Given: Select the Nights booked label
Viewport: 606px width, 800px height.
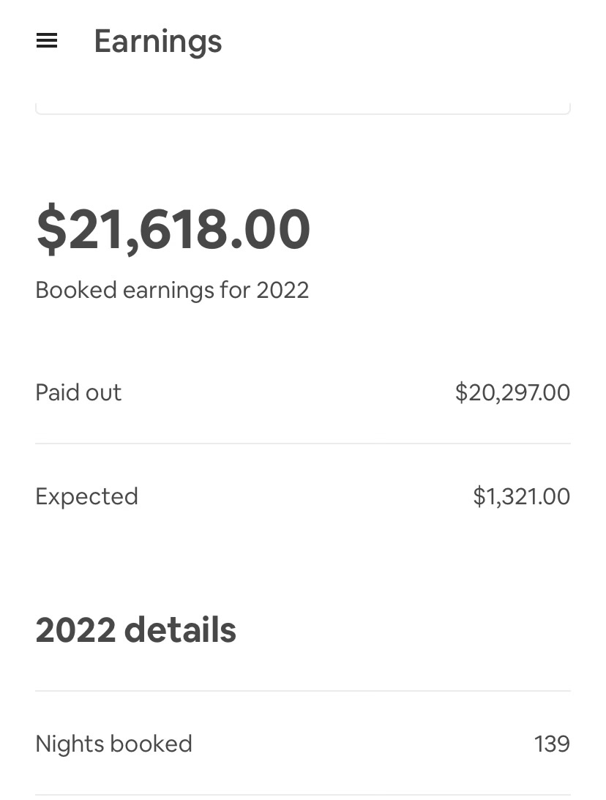Looking at the screenshot, I should (113, 744).
